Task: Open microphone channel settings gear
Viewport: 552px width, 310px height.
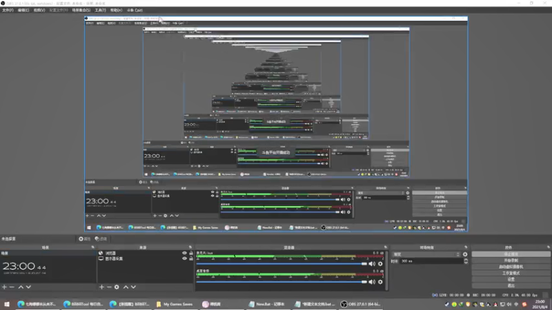Action: point(380,264)
